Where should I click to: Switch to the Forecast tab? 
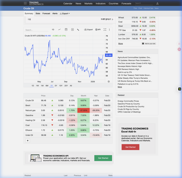coord(46,13)
